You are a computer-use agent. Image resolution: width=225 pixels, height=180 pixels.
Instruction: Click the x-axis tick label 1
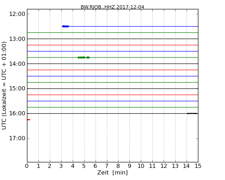click(38, 166)
